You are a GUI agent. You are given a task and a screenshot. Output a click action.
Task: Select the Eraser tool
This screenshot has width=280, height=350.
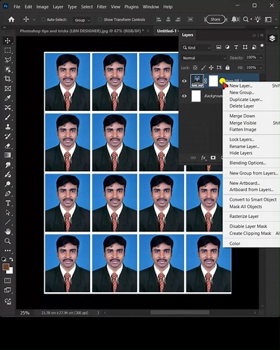tap(7, 146)
